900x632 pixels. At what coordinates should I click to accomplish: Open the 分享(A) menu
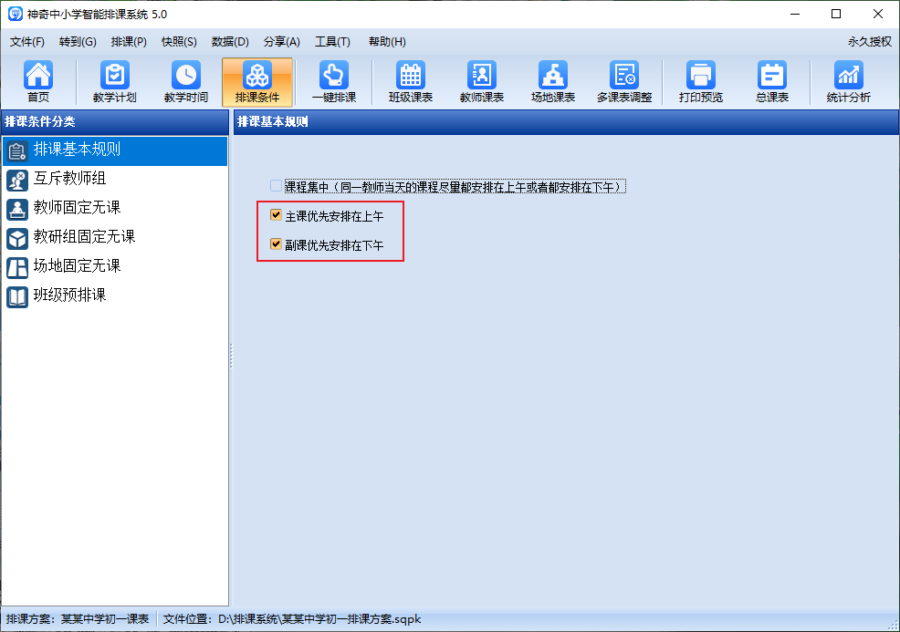[281, 42]
